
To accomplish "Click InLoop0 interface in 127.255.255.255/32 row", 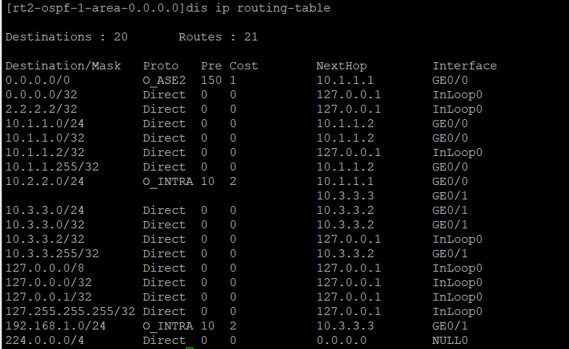I will pos(458,312).
